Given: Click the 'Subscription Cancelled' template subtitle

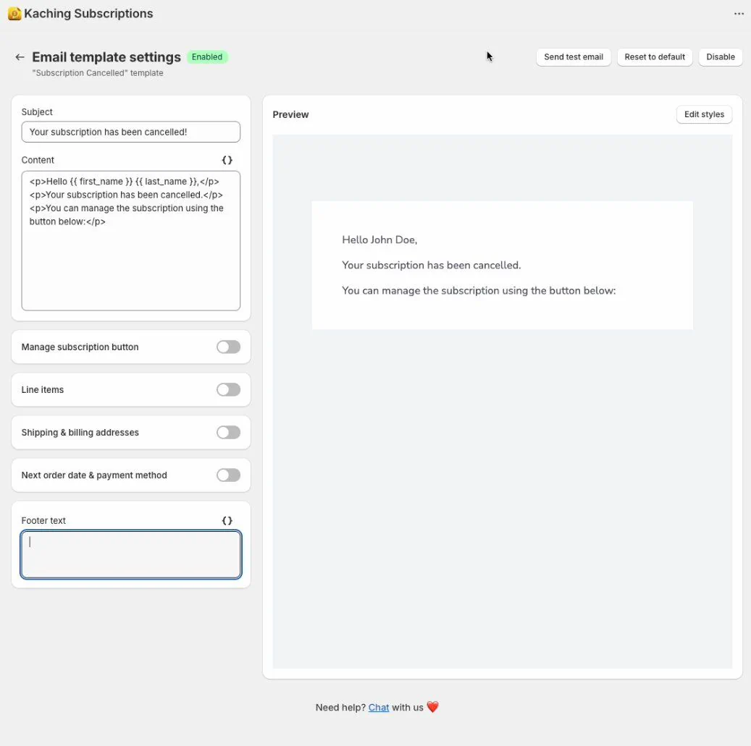Looking at the screenshot, I should point(98,73).
